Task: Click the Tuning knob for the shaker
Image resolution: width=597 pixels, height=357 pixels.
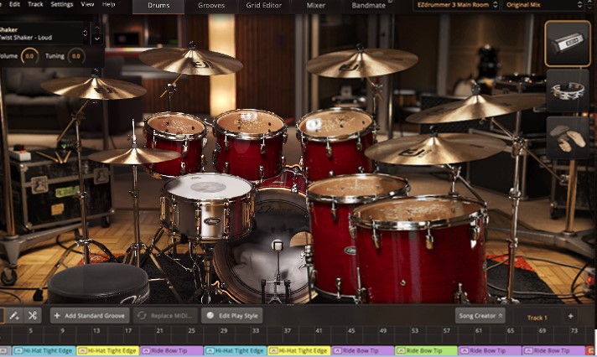Action: coord(76,55)
